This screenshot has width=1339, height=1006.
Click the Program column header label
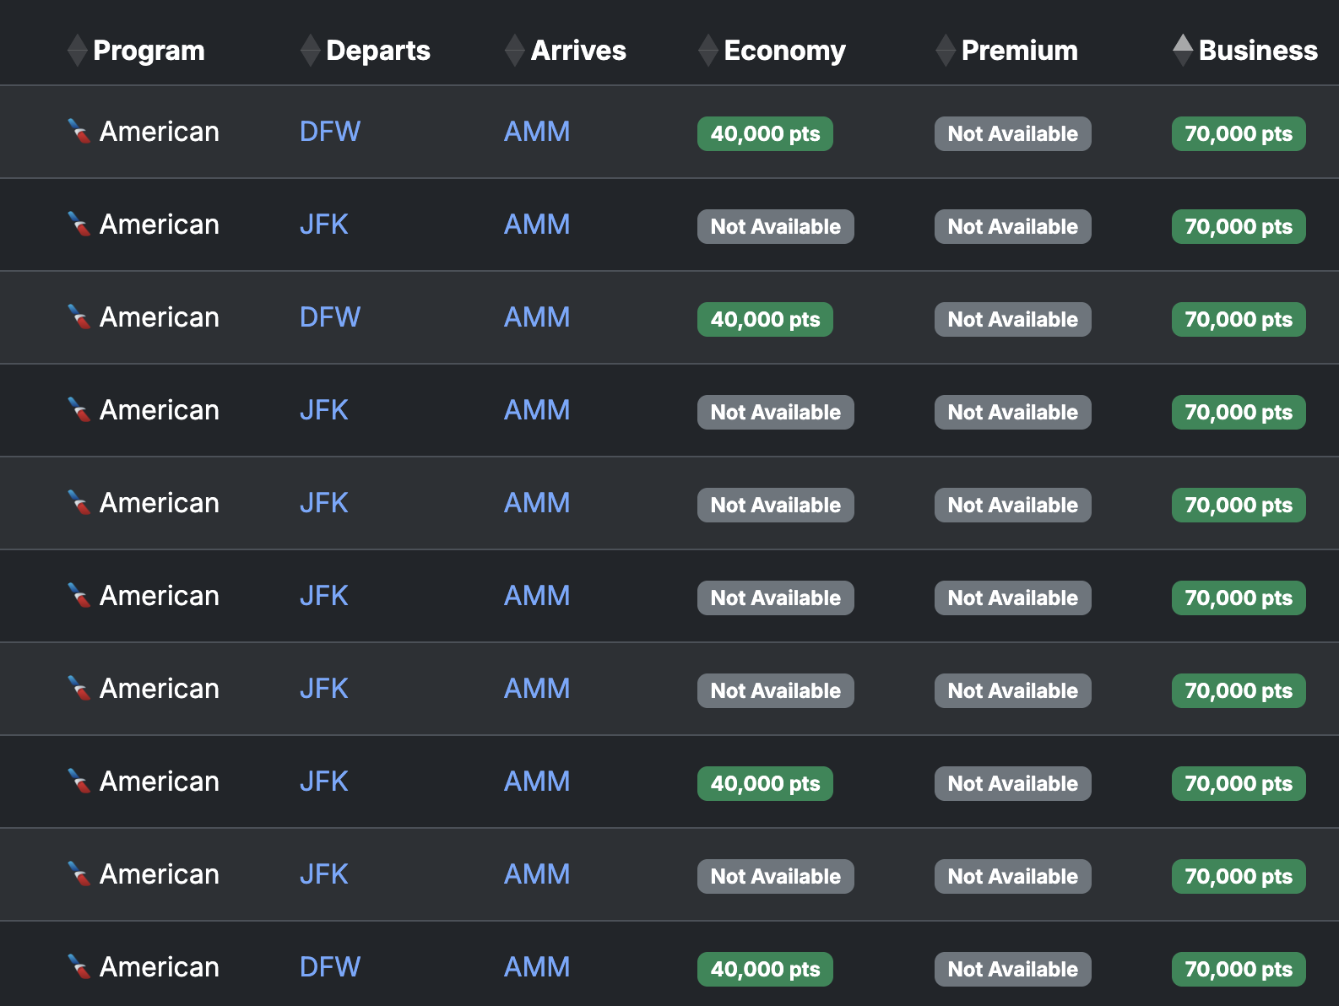(x=149, y=51)
